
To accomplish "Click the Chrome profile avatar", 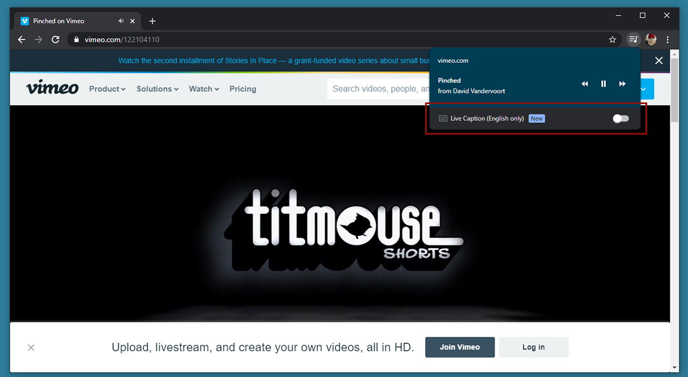I will [651, 39].
